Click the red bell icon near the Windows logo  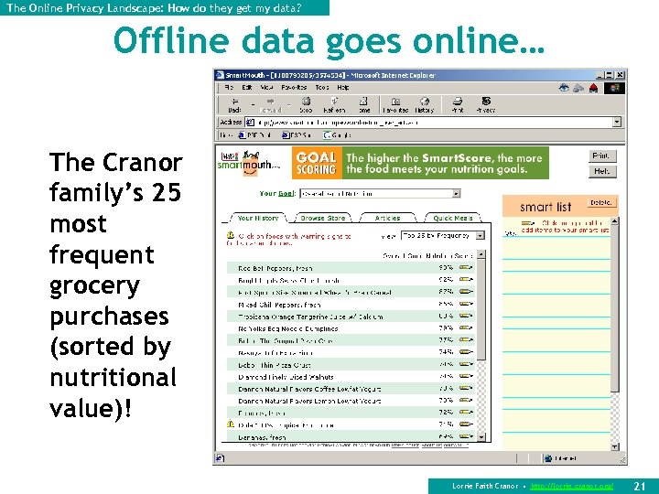(593, 88)
